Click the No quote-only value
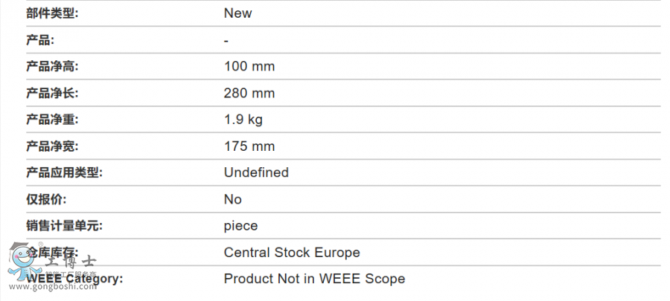670x301 pixels. click(233, 199)
